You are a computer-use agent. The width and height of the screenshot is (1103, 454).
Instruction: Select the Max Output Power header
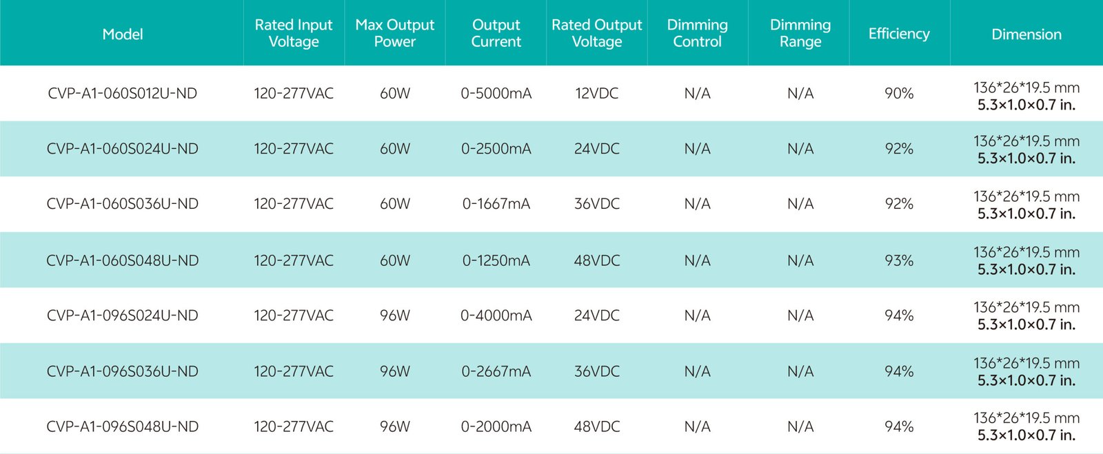click(395, 33)
